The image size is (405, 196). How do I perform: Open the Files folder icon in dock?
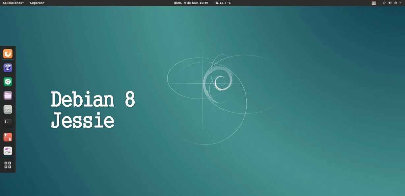[8, 96]
